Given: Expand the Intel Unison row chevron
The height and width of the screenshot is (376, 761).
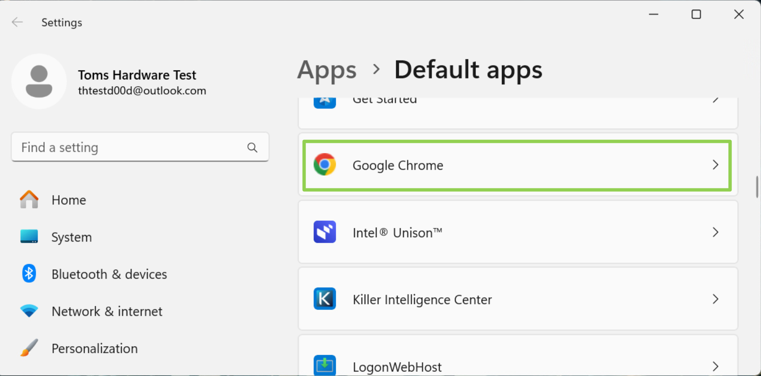Looking at the screenshot, I should point(715,232).
